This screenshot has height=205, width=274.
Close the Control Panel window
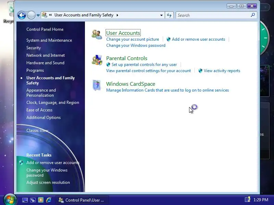(x=252, y=6)
